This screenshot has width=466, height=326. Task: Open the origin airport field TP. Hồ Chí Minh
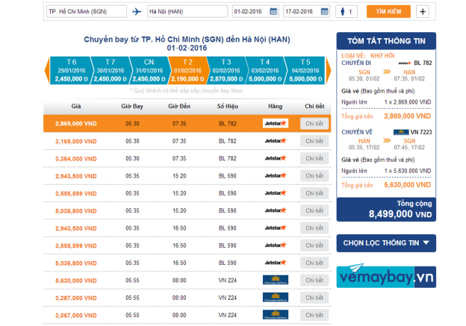86,12
